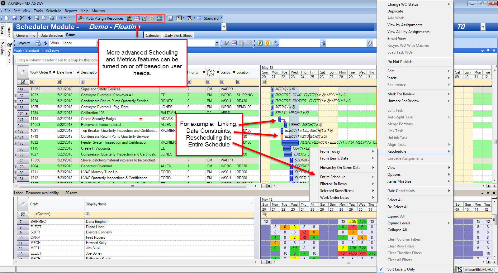The width and height of the screenshot is (498, 273).
Task: Switch to Data Selection tab
Action: [51, 36]
